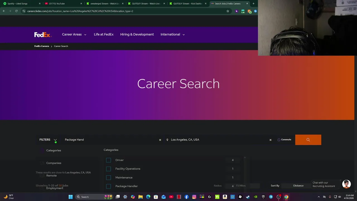Open Amazon from the taskbar
Screen dimensions: 357x201
pyautogui.click(x=225, y=197)
